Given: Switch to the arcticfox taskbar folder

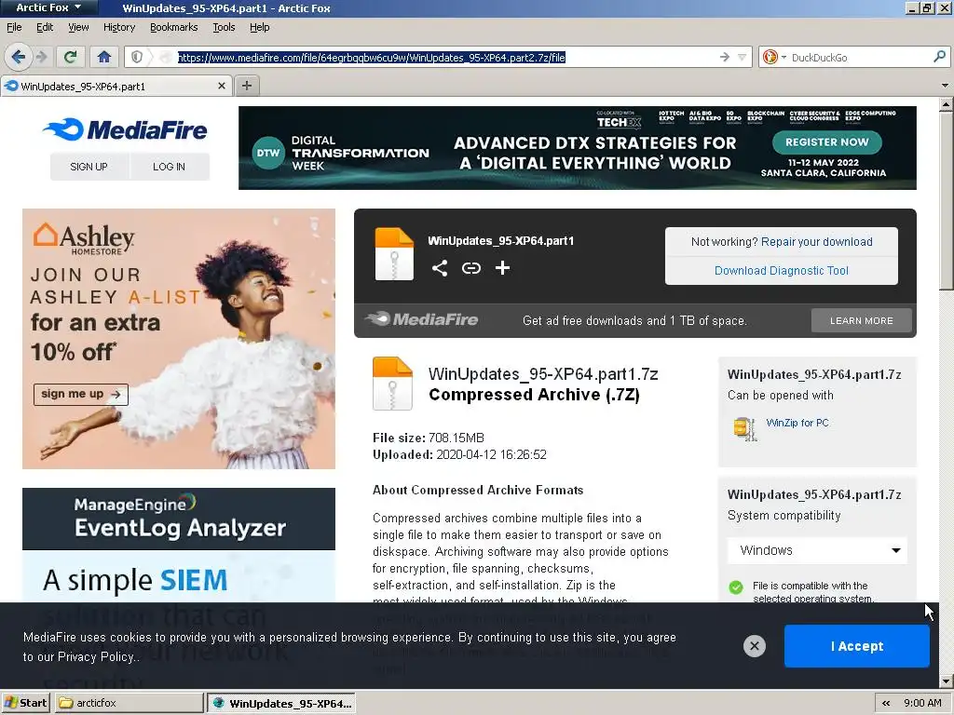Looking at the screenshot, I should (129, 703).
